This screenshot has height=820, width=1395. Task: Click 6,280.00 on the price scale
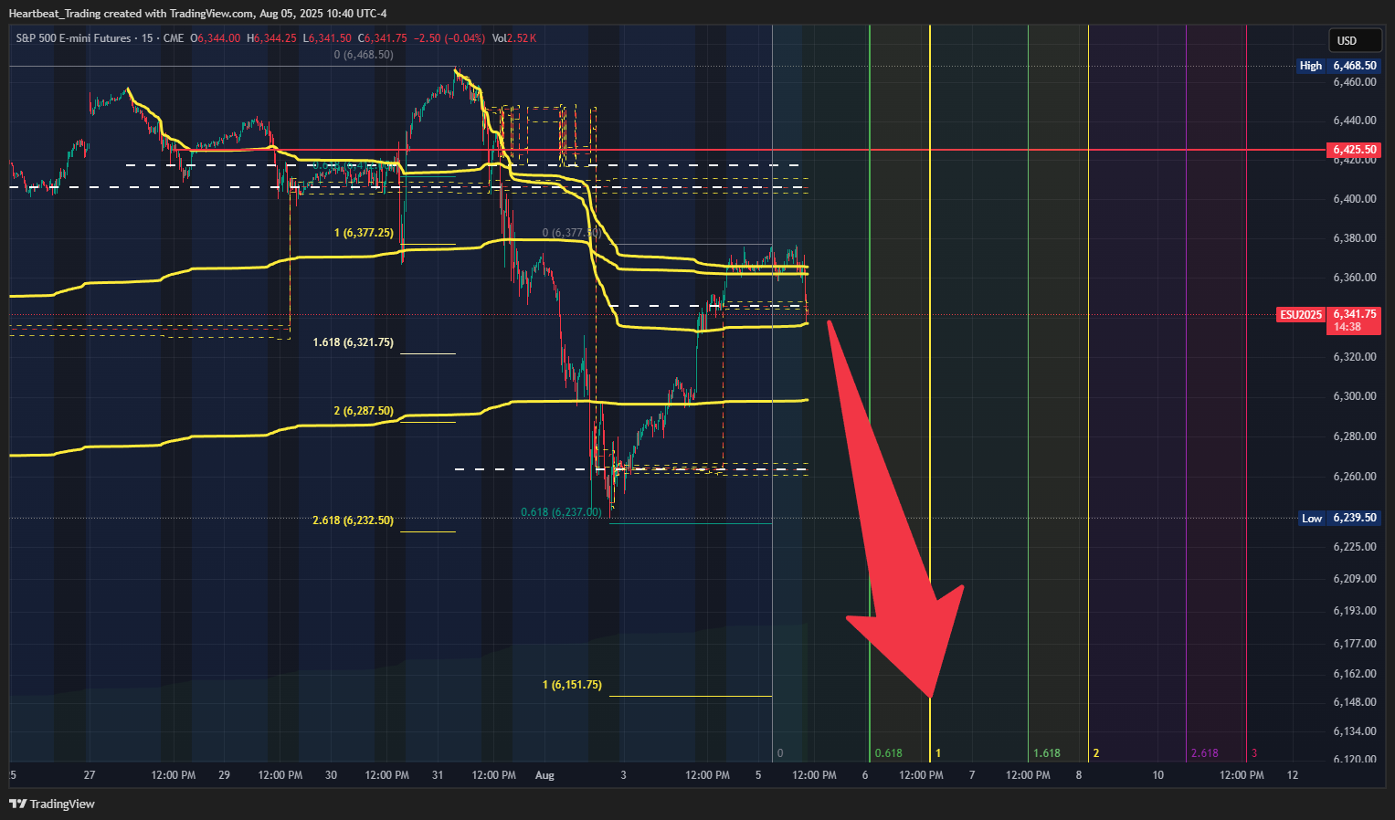coord(1354,436)
